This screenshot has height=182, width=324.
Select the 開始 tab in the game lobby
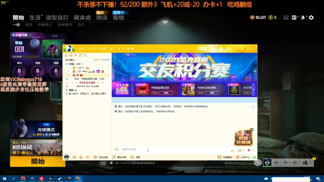tap(18, 17)
